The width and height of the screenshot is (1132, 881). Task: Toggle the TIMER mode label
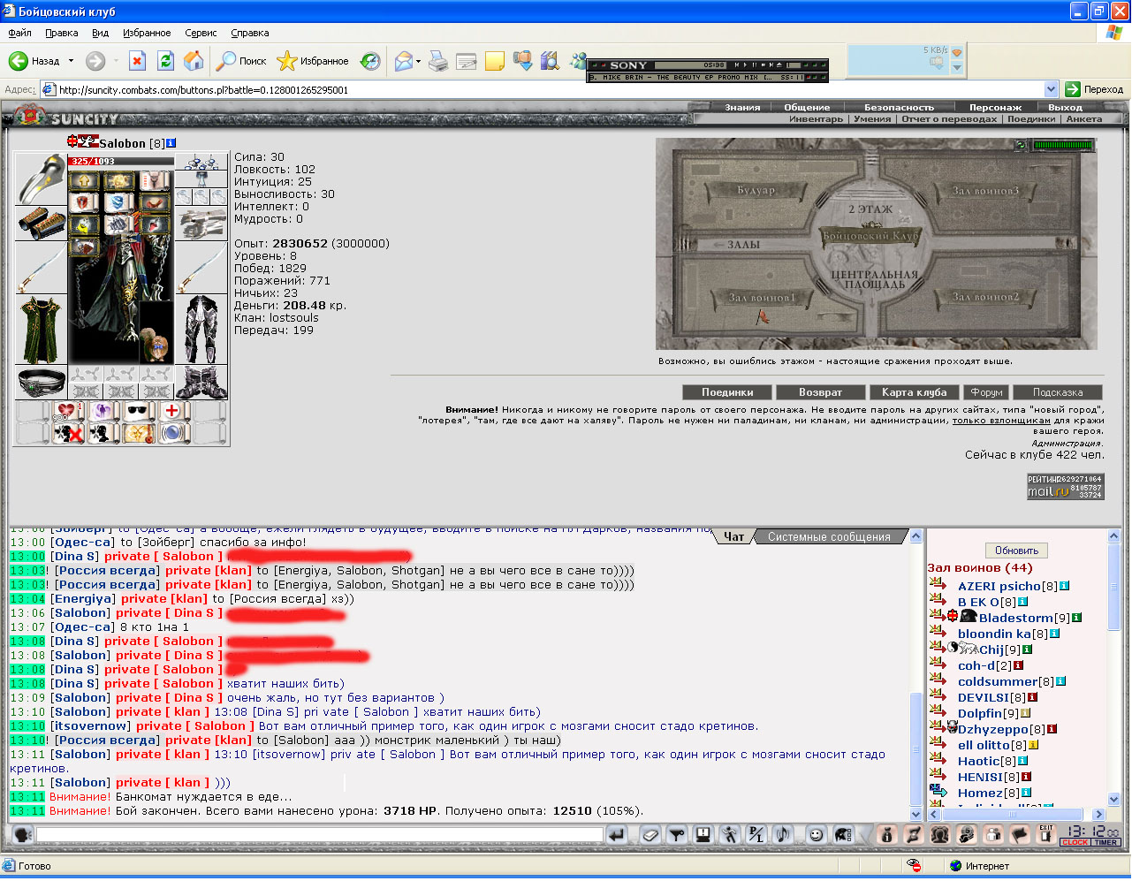(x=1106, y=843)
